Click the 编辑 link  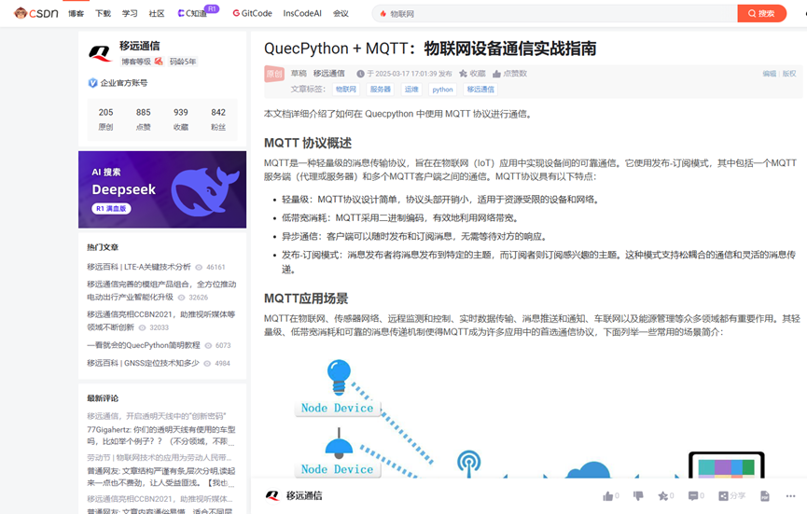770,74
